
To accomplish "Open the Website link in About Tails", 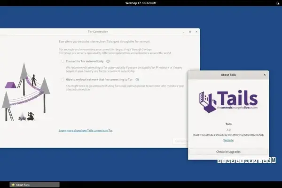I will click(x=228, y=141).
